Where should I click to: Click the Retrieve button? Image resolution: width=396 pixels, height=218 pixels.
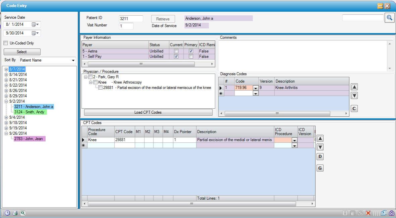tap(163, 19)
